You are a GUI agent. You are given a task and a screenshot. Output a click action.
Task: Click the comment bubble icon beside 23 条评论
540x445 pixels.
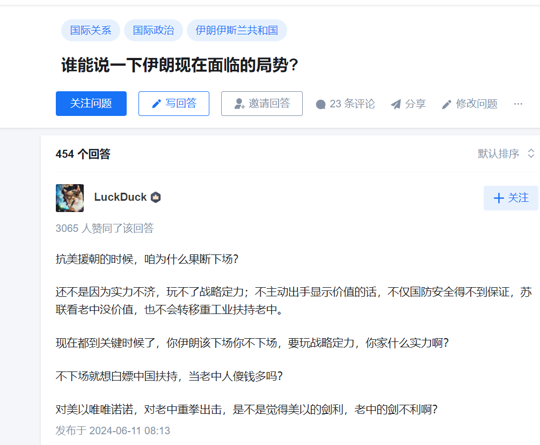(320, 104)
